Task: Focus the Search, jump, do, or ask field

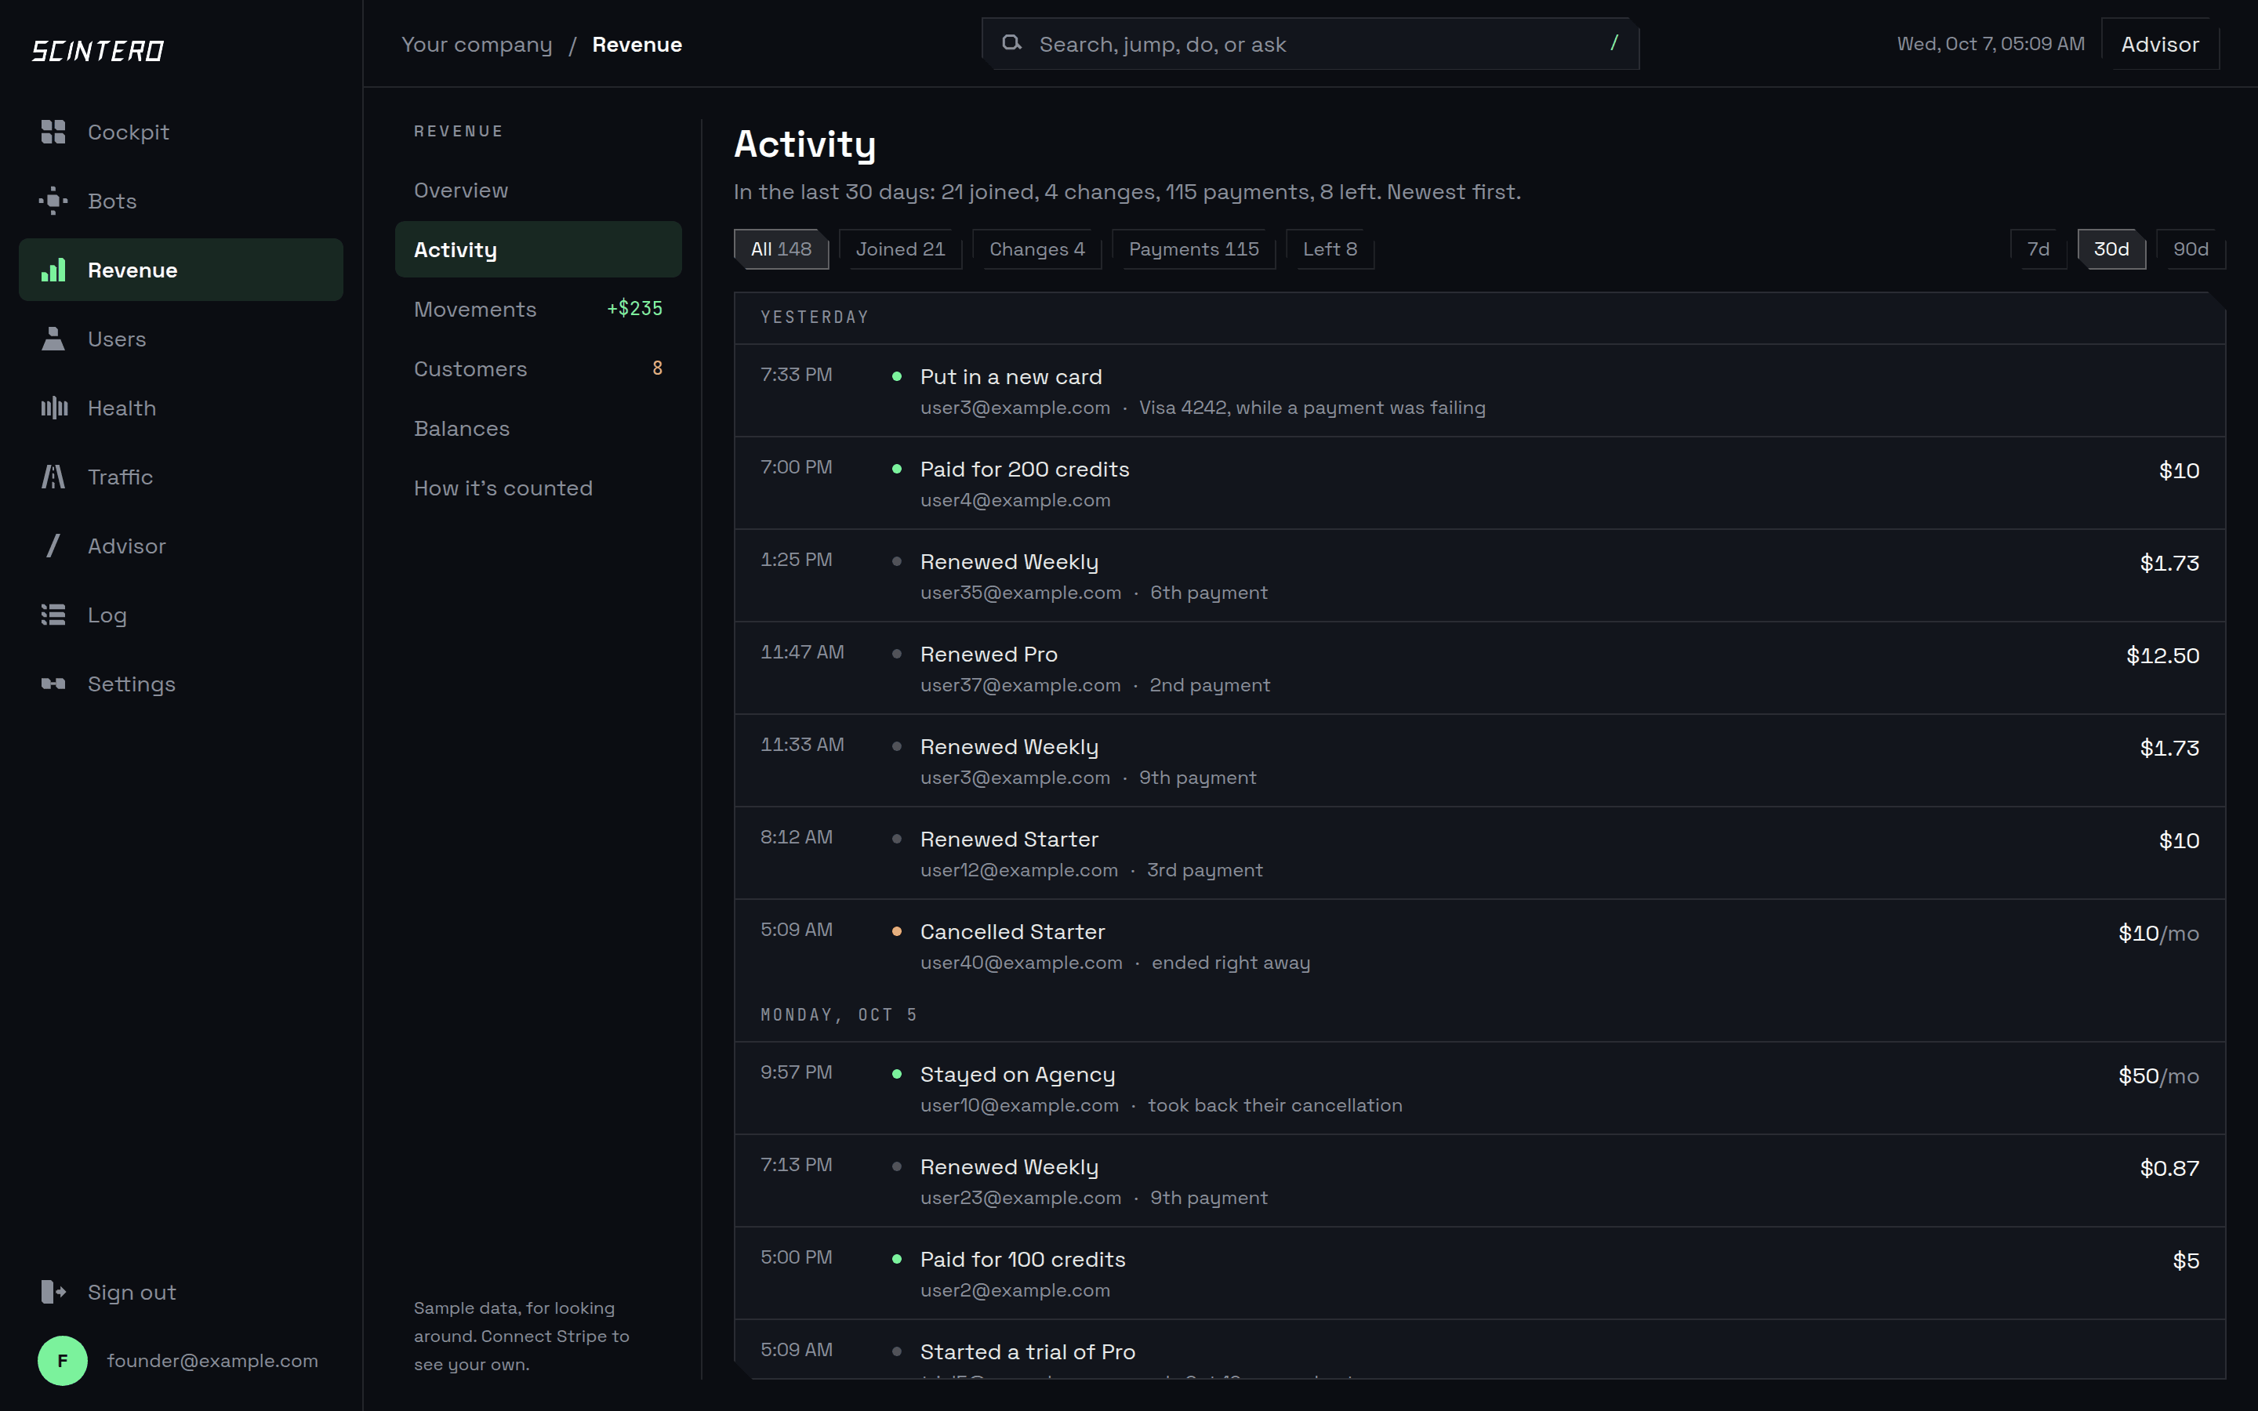Action: tap(1310, 44)
